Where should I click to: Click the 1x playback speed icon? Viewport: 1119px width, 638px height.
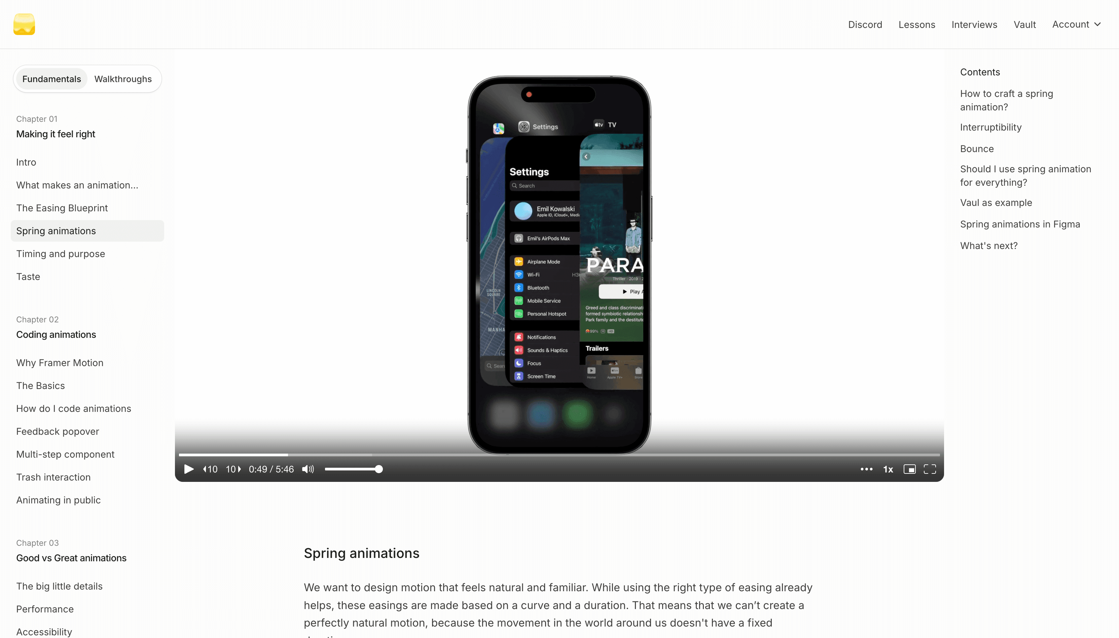point(888,469)
